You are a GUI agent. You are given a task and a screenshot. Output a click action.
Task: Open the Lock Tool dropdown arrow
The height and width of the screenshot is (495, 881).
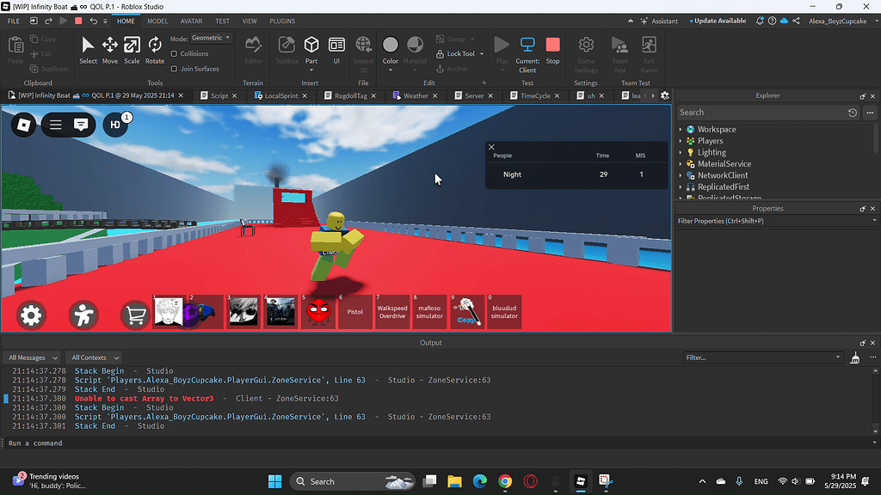point(482,54)
